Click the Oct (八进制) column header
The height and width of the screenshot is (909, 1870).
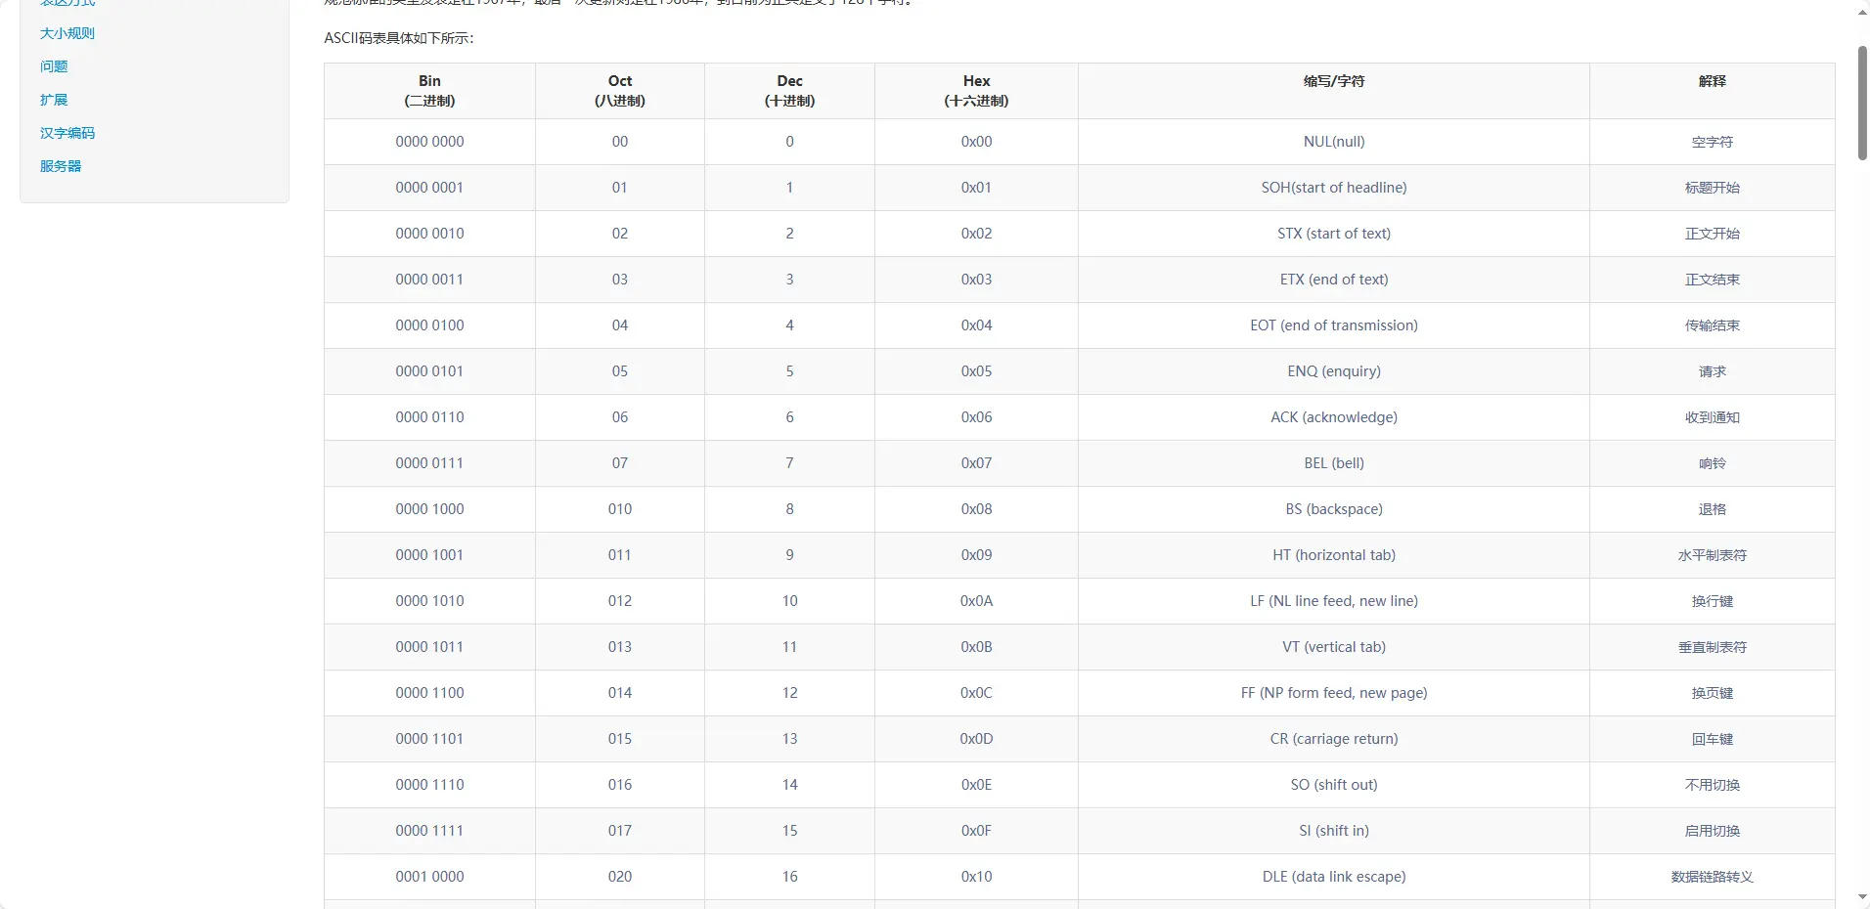point(619,91)
